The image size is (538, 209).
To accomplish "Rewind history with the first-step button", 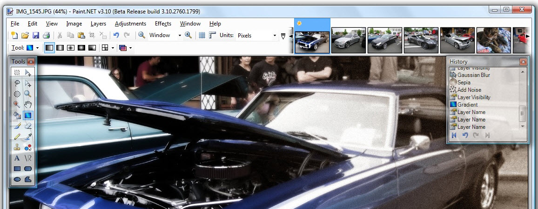I will [454, 136].
